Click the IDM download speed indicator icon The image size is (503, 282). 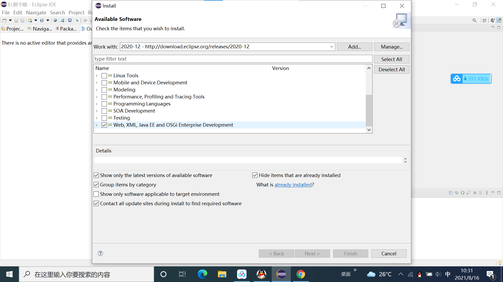click(x=471, y=79)
